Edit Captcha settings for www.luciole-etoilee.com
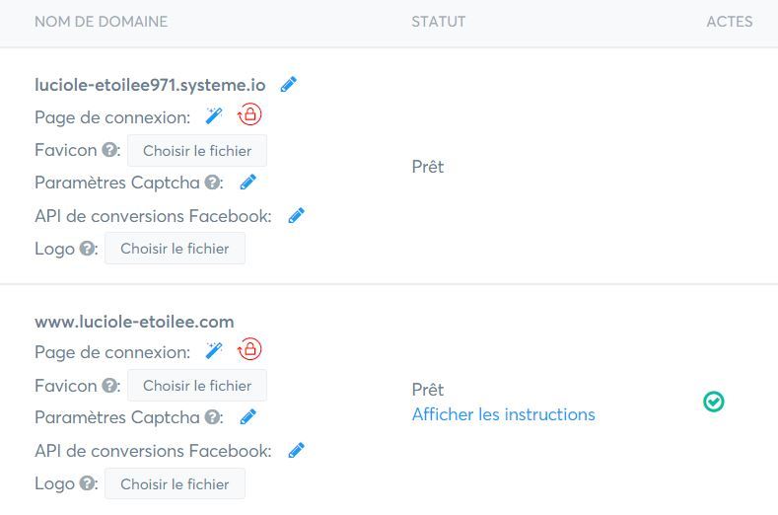 click(248, 416)
